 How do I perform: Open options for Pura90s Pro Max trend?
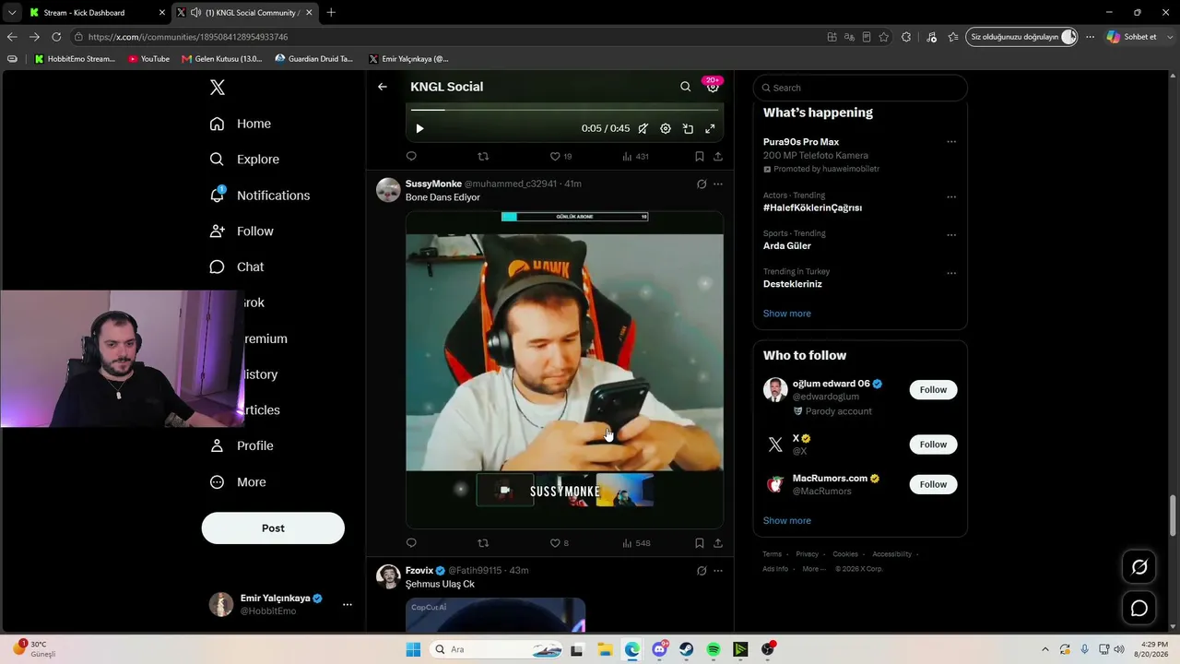click(x=951, y=142)
